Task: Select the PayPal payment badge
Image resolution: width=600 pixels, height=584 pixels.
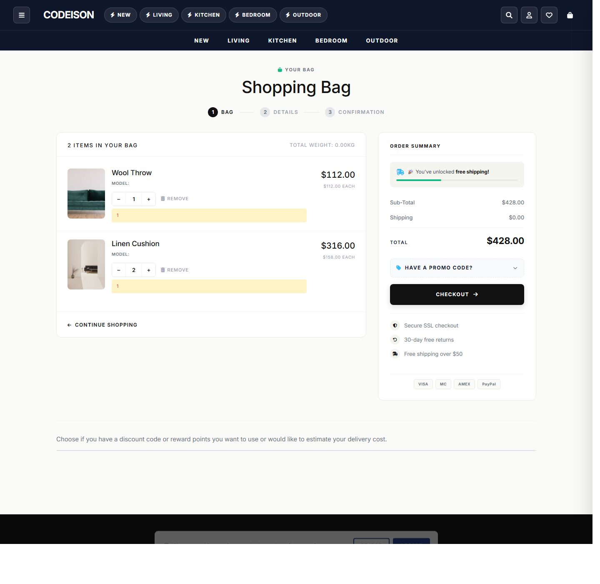Action: click(x=489, y=384)
